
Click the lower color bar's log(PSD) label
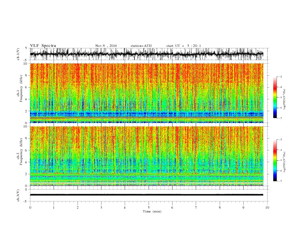285,162
